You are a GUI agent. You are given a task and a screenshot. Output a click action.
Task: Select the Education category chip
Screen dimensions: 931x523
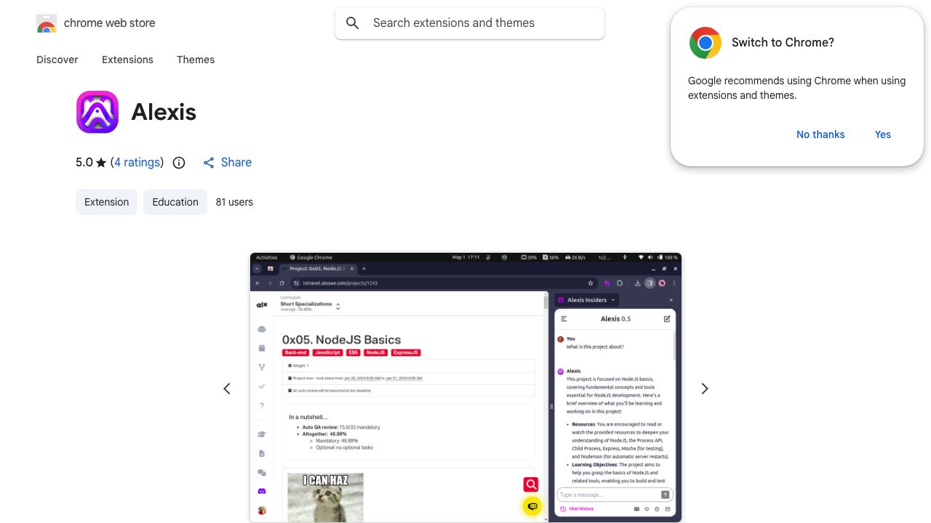pos(175,202)
